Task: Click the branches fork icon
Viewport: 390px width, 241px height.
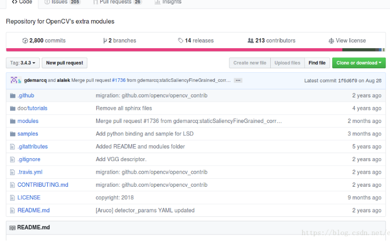Action: tap(105, 41)
